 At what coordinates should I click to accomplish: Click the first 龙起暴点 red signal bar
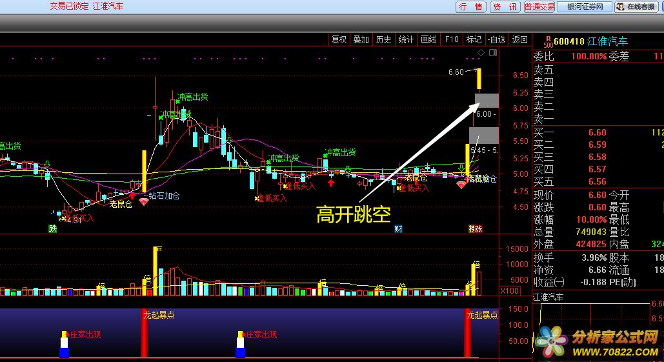click(144, 333)
